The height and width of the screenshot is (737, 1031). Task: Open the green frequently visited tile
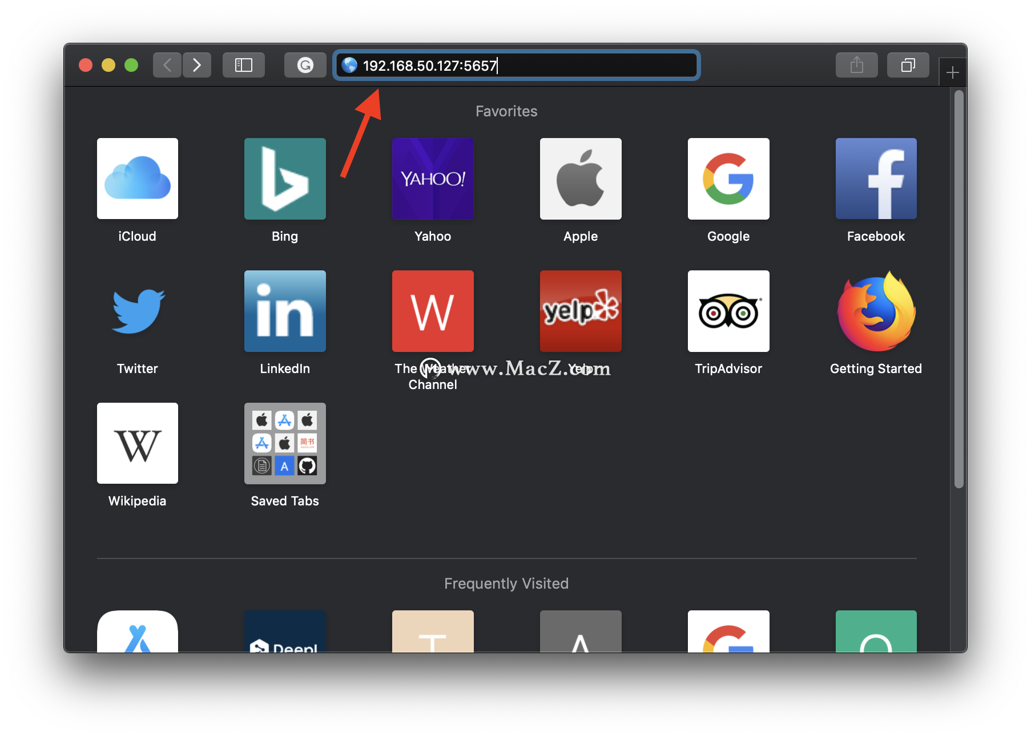[876, 631]
